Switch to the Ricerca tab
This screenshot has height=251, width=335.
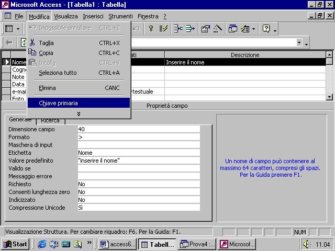click(50, 121)
